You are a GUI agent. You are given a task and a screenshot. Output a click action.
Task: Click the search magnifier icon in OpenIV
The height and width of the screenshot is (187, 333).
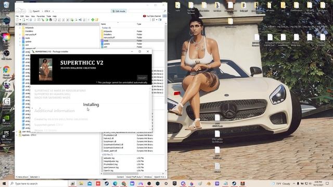164,11
